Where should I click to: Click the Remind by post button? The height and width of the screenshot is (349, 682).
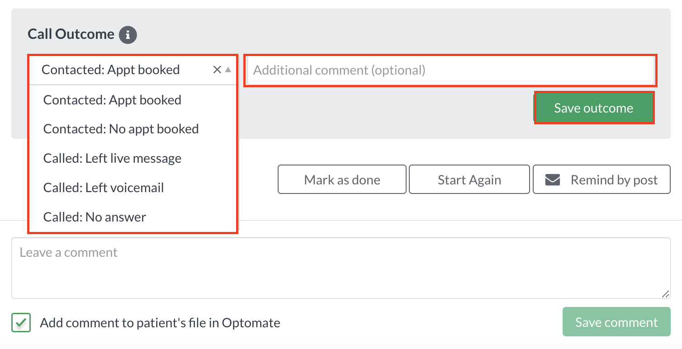pyautogui.click(x=601, y=180)
